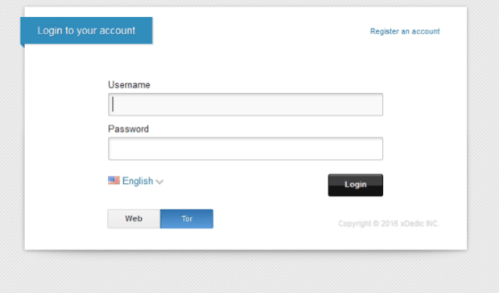499x293 pixels.
Task: Open the Register an account link
Action: click(x=405, y=31)
